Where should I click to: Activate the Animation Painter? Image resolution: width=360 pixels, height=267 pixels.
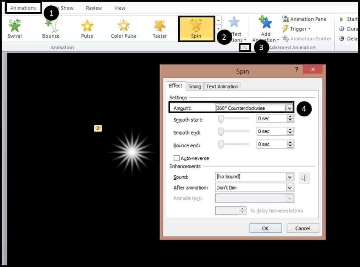pos(307,39)
